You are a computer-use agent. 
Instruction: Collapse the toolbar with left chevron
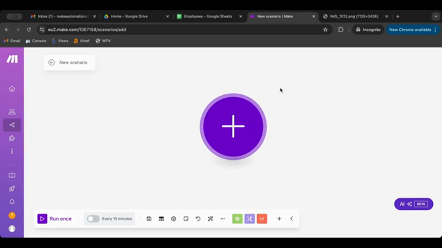pyautogui.click(x=291, y=219)
